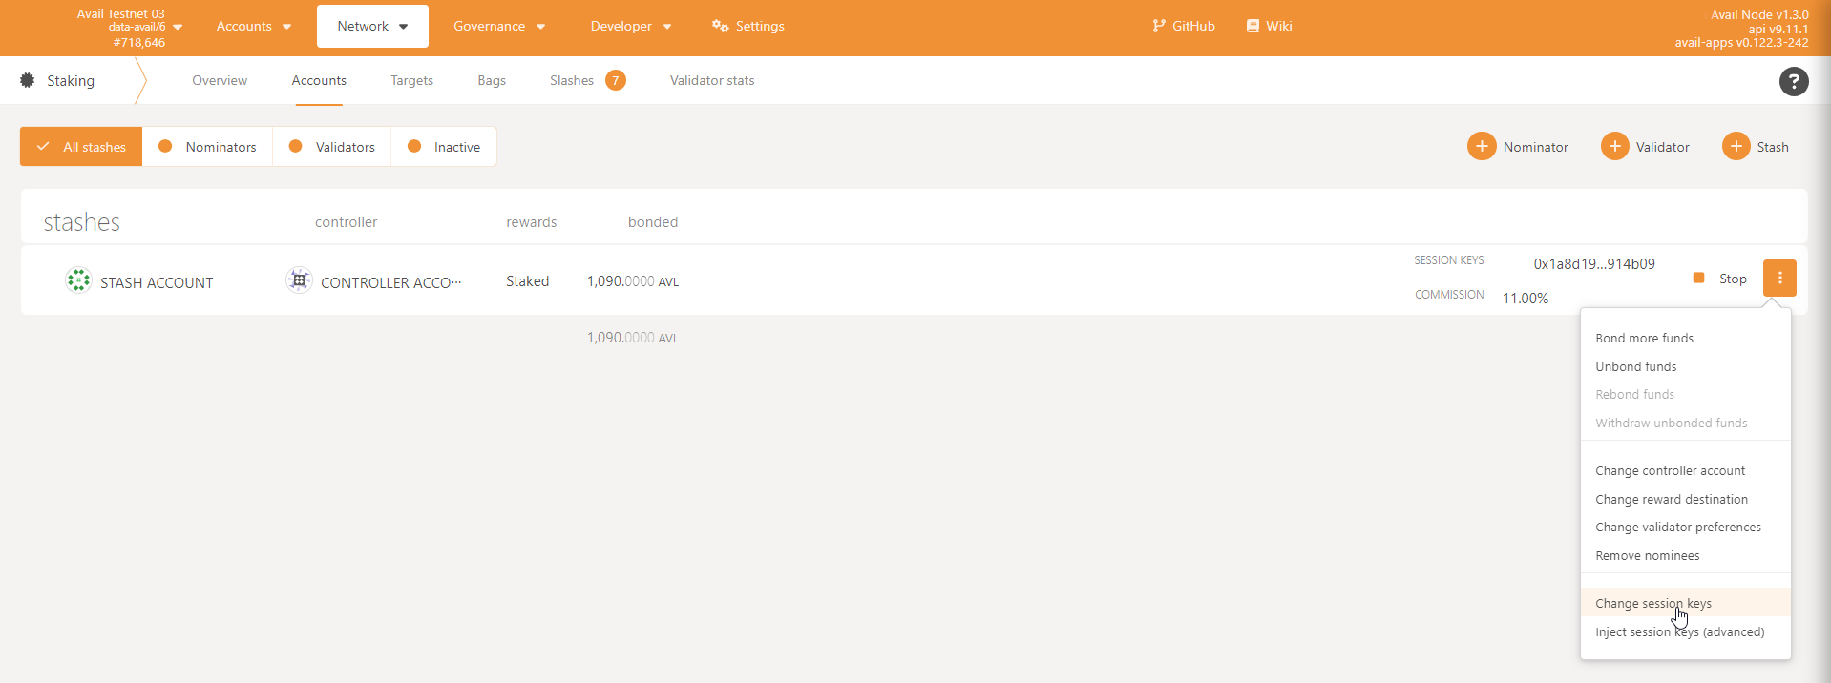Click the Slashes count badge
1831x683 pixels.
pos(616,81)
